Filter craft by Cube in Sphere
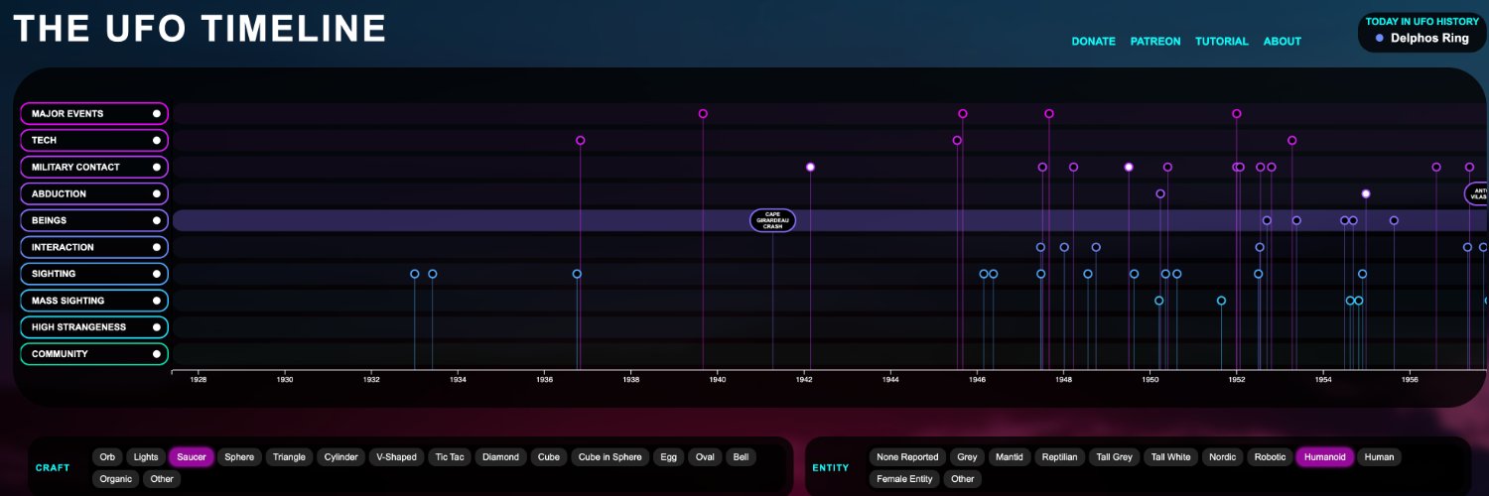The height and width of the screenshot is (496, 1489). (x=610, y=457)
